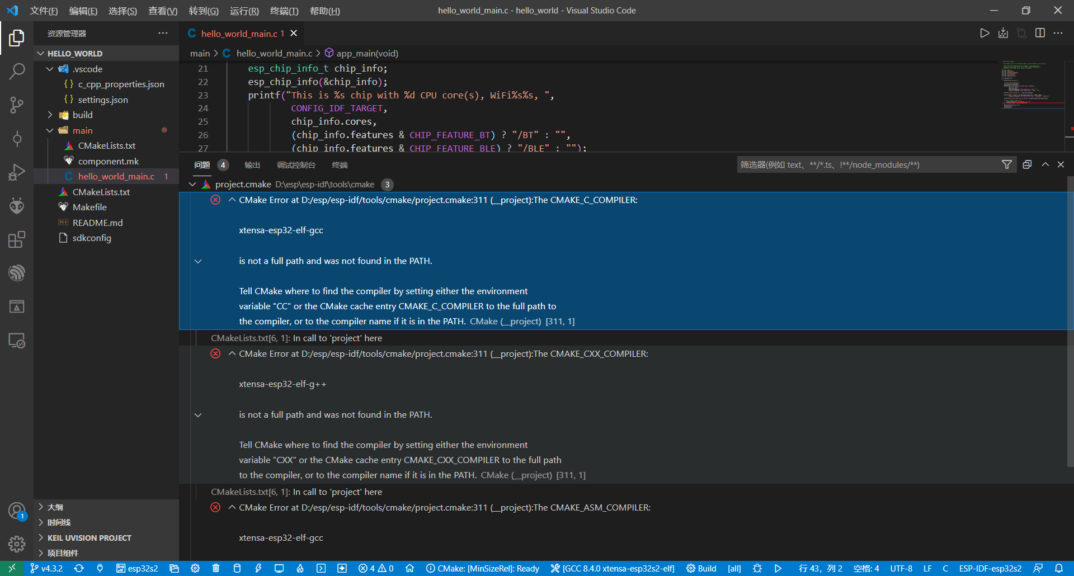Image resolution: width=1074 pixels, height=576 pixels.
Task: Open notifications bell in status bar
Action: click(1059, 568)
